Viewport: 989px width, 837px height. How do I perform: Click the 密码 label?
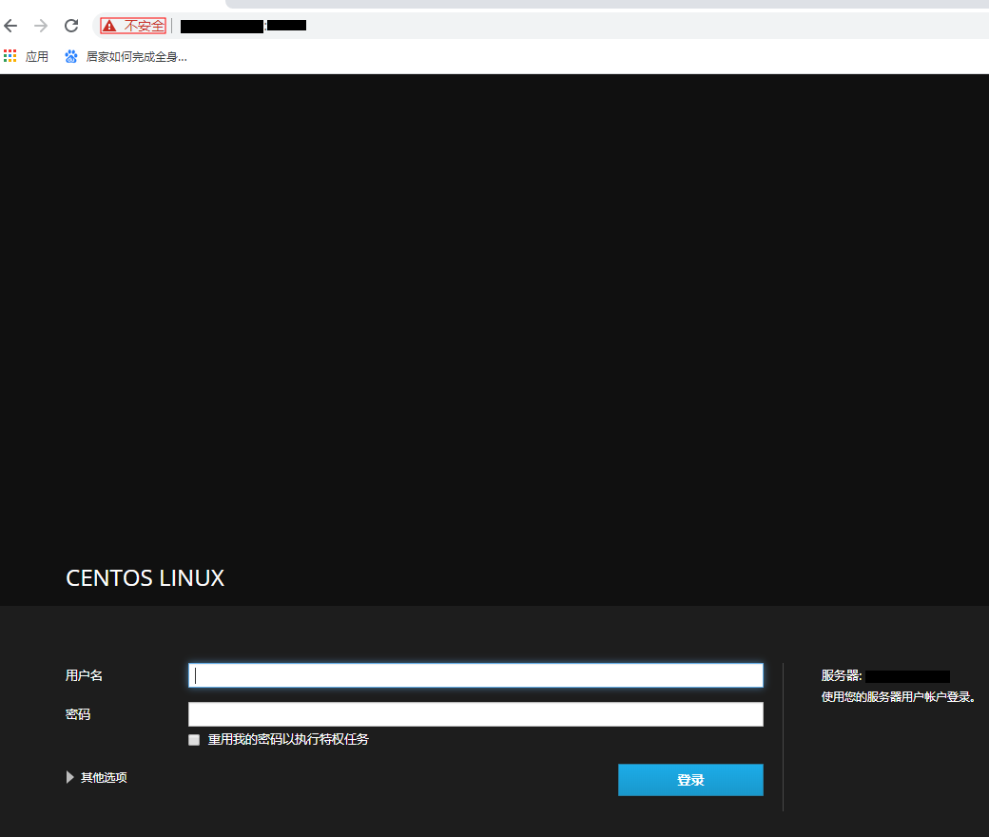pyautogui.click(x=78, y=714)
